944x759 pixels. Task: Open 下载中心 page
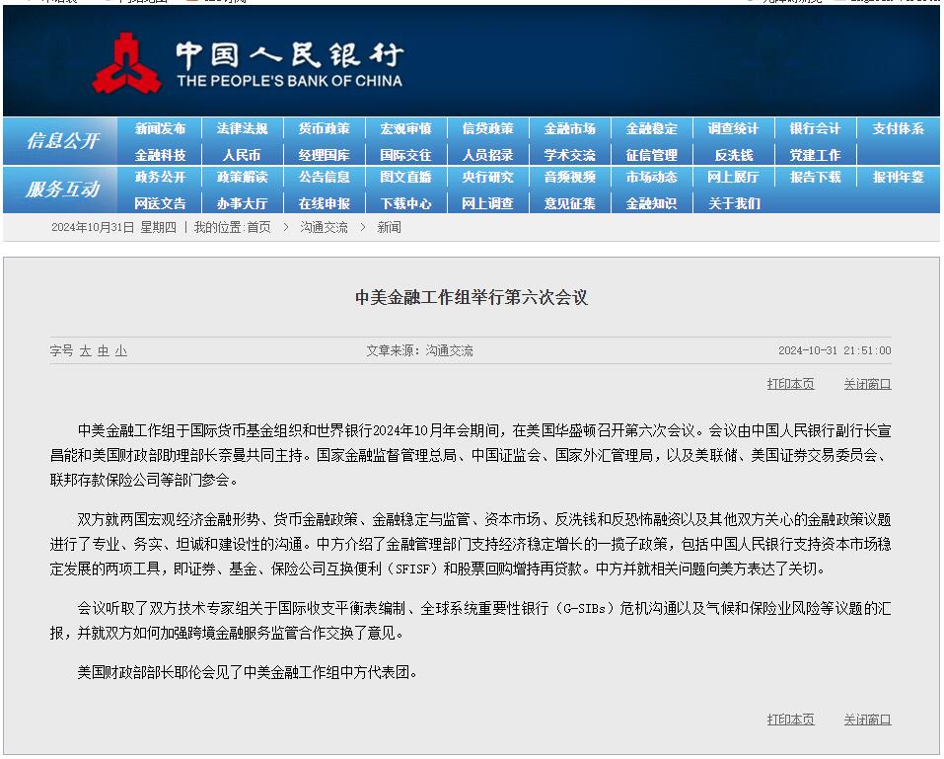(x=405, y=203)
